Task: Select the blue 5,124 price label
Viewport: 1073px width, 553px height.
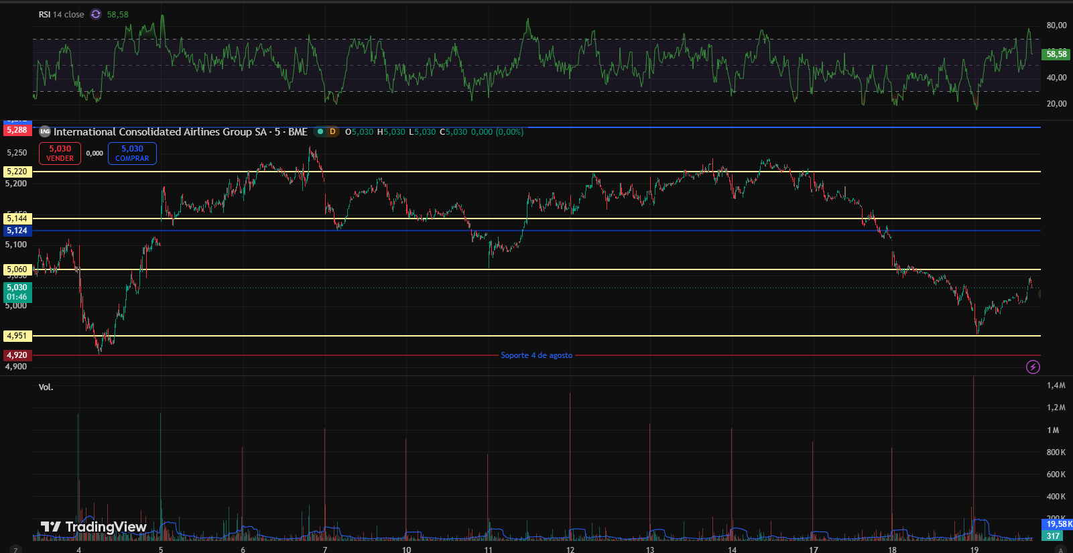Action: tap(17, 231)
